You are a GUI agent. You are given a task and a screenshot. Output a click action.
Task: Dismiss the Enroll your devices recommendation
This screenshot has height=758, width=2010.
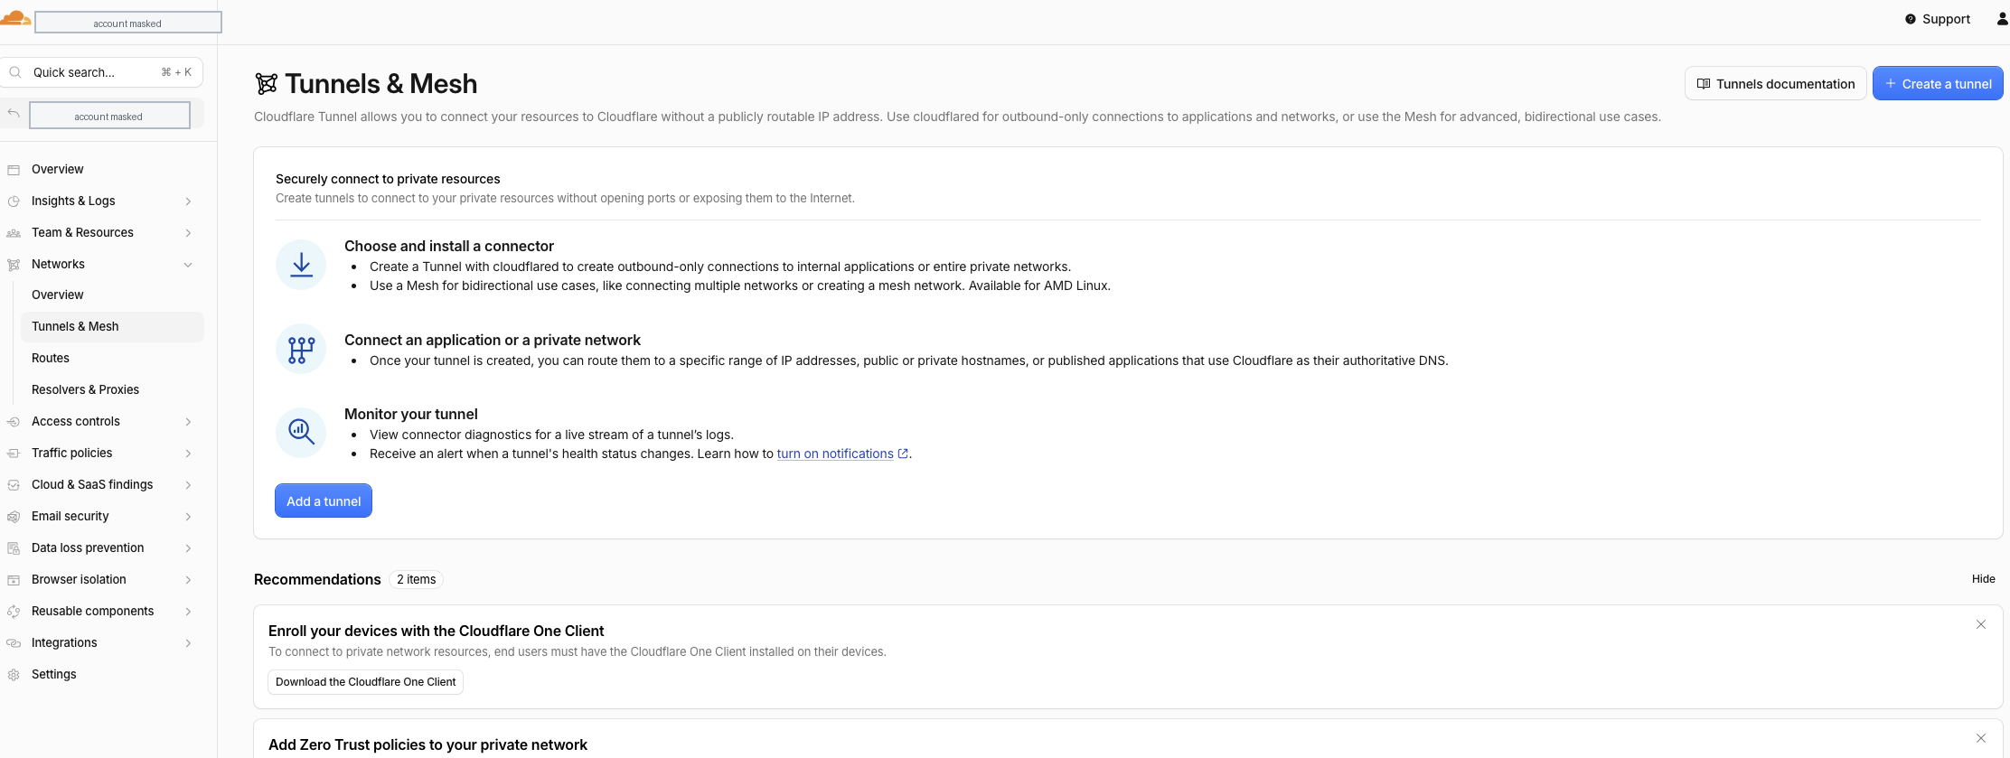coord(1981,624)
